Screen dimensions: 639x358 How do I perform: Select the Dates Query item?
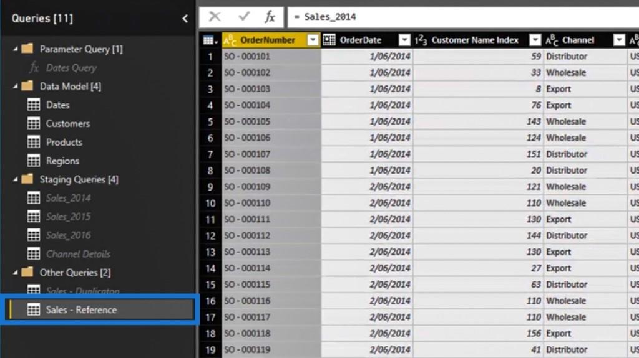[x=71, y=67]
